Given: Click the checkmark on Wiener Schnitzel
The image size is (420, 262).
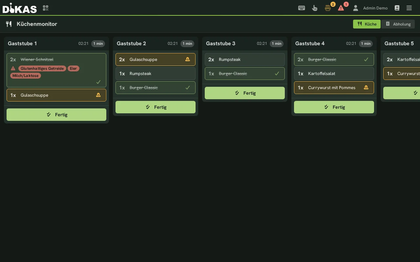Looking at the screenshot, I should tap(98, 82).
